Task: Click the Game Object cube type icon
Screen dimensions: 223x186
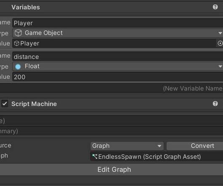Action: coord(18,33)
